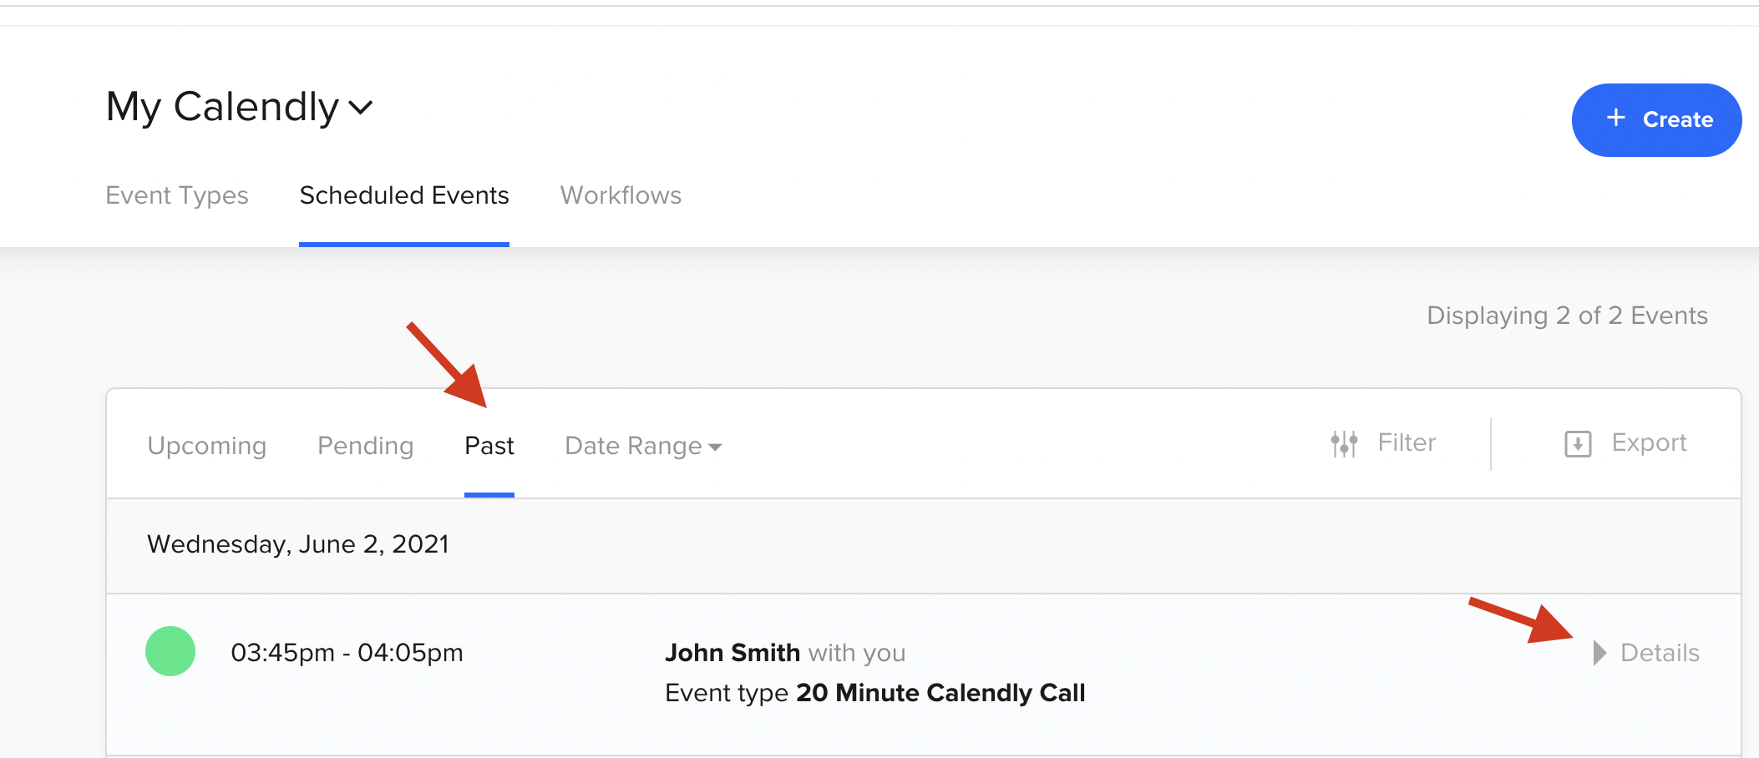Expand Details for John Smith event
Screen dimensions: 1759x758
click(x=1646, y=653)
